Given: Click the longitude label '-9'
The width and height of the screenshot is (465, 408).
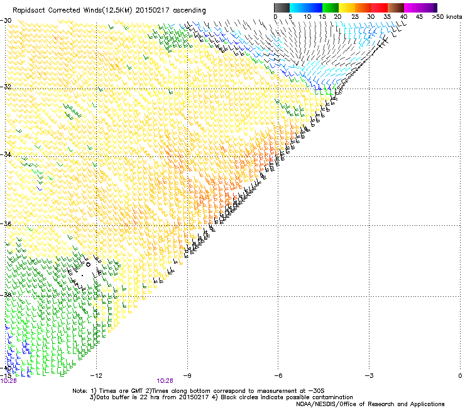Looking at the screenshot, I should [187, 376].
